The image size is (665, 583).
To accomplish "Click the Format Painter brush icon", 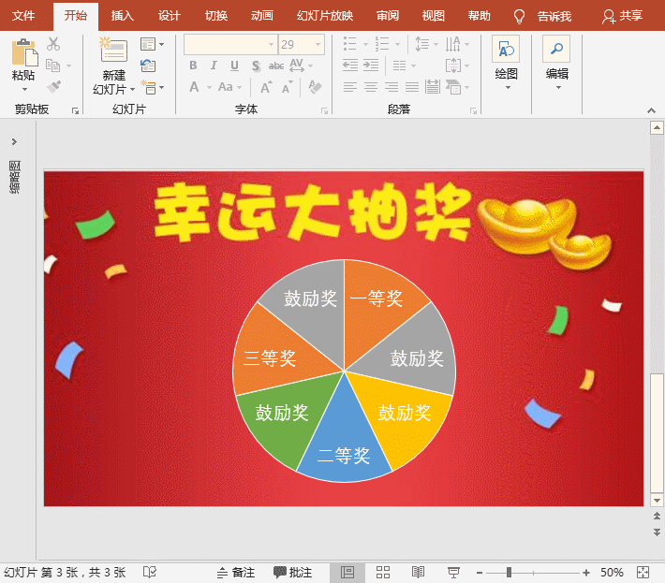I will [54, 87].
